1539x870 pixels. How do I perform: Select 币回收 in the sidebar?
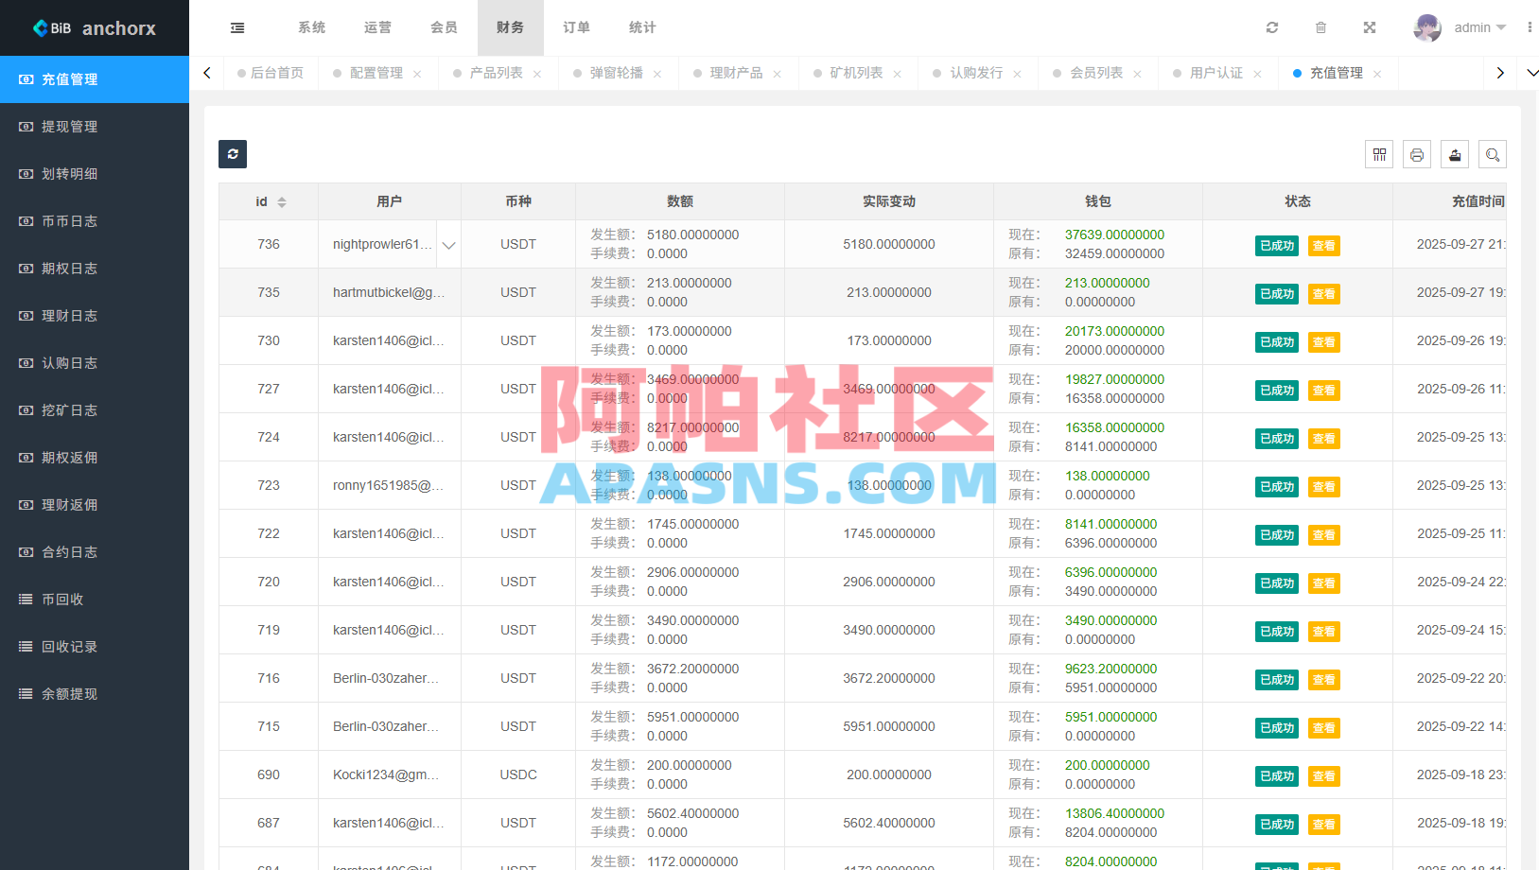pyautogui.click(x=95, y=600)
